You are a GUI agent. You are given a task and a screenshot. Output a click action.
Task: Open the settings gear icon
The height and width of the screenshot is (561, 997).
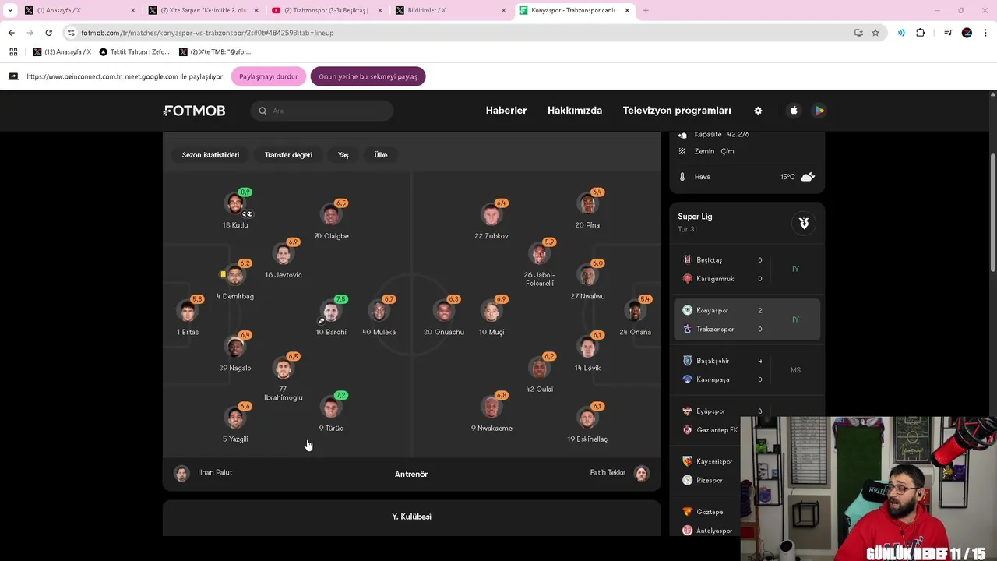pyautogui.click(x=758, y=111)
